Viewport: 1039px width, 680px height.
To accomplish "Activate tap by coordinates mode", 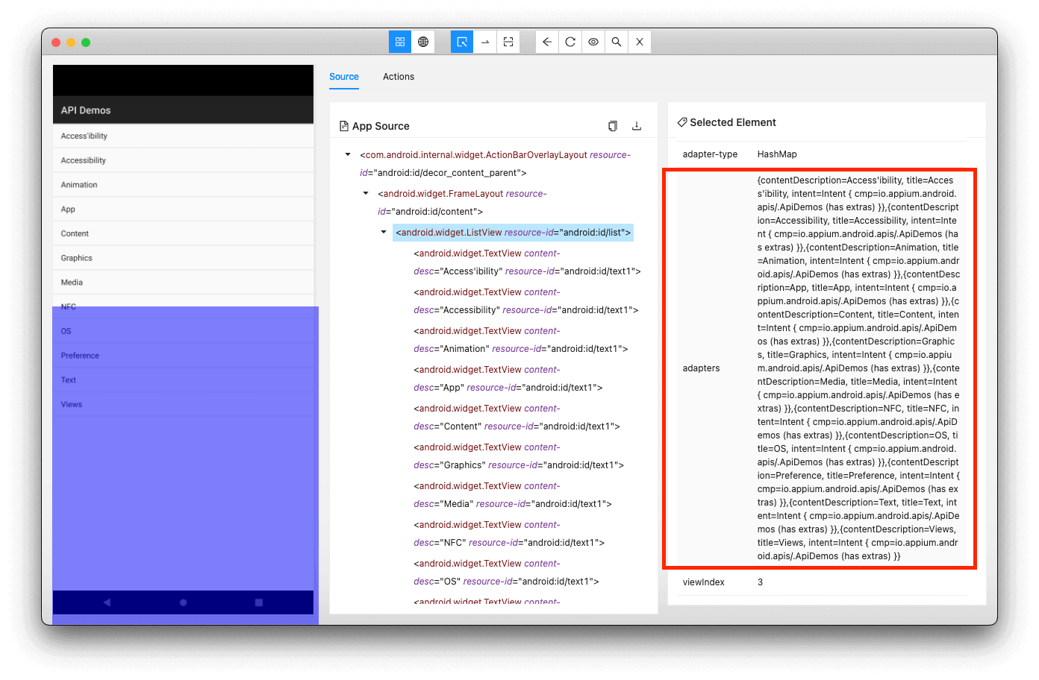I will [x=508, y=42].
